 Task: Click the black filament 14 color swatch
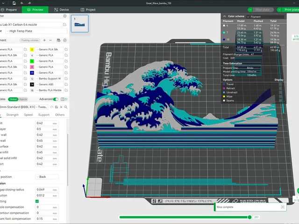tap(32, 84)
